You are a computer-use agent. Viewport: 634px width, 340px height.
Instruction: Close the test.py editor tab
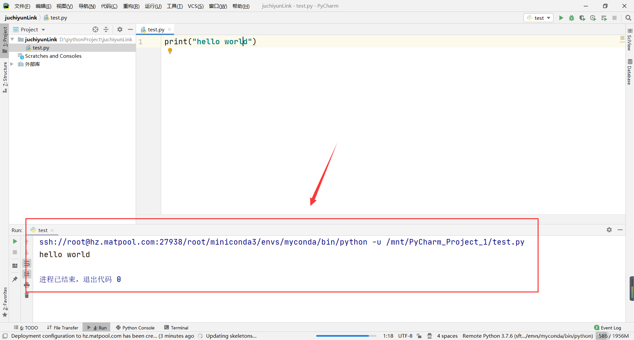tap(169, 29)
